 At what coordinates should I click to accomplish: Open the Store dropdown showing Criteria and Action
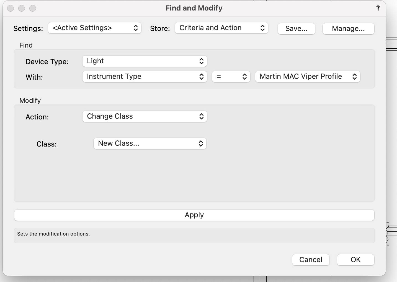pyautogui.click(x=221, y=28)
